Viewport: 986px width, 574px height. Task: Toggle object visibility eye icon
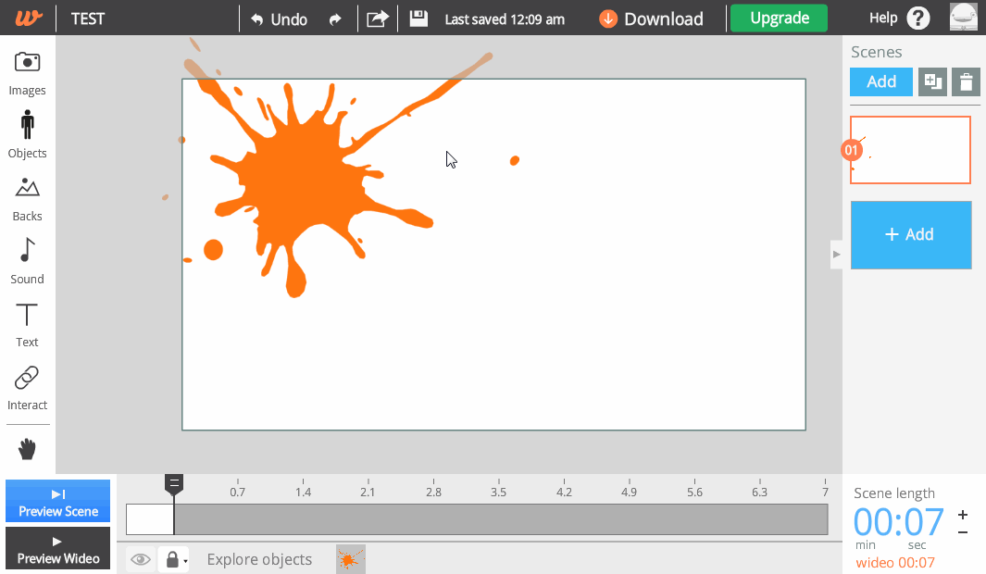click(x=141, y=559)
